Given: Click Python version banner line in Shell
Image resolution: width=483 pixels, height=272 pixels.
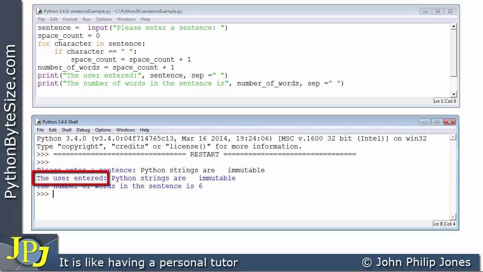Looking at the screenshot, I should pyautogui.click(x=232, y=138).
